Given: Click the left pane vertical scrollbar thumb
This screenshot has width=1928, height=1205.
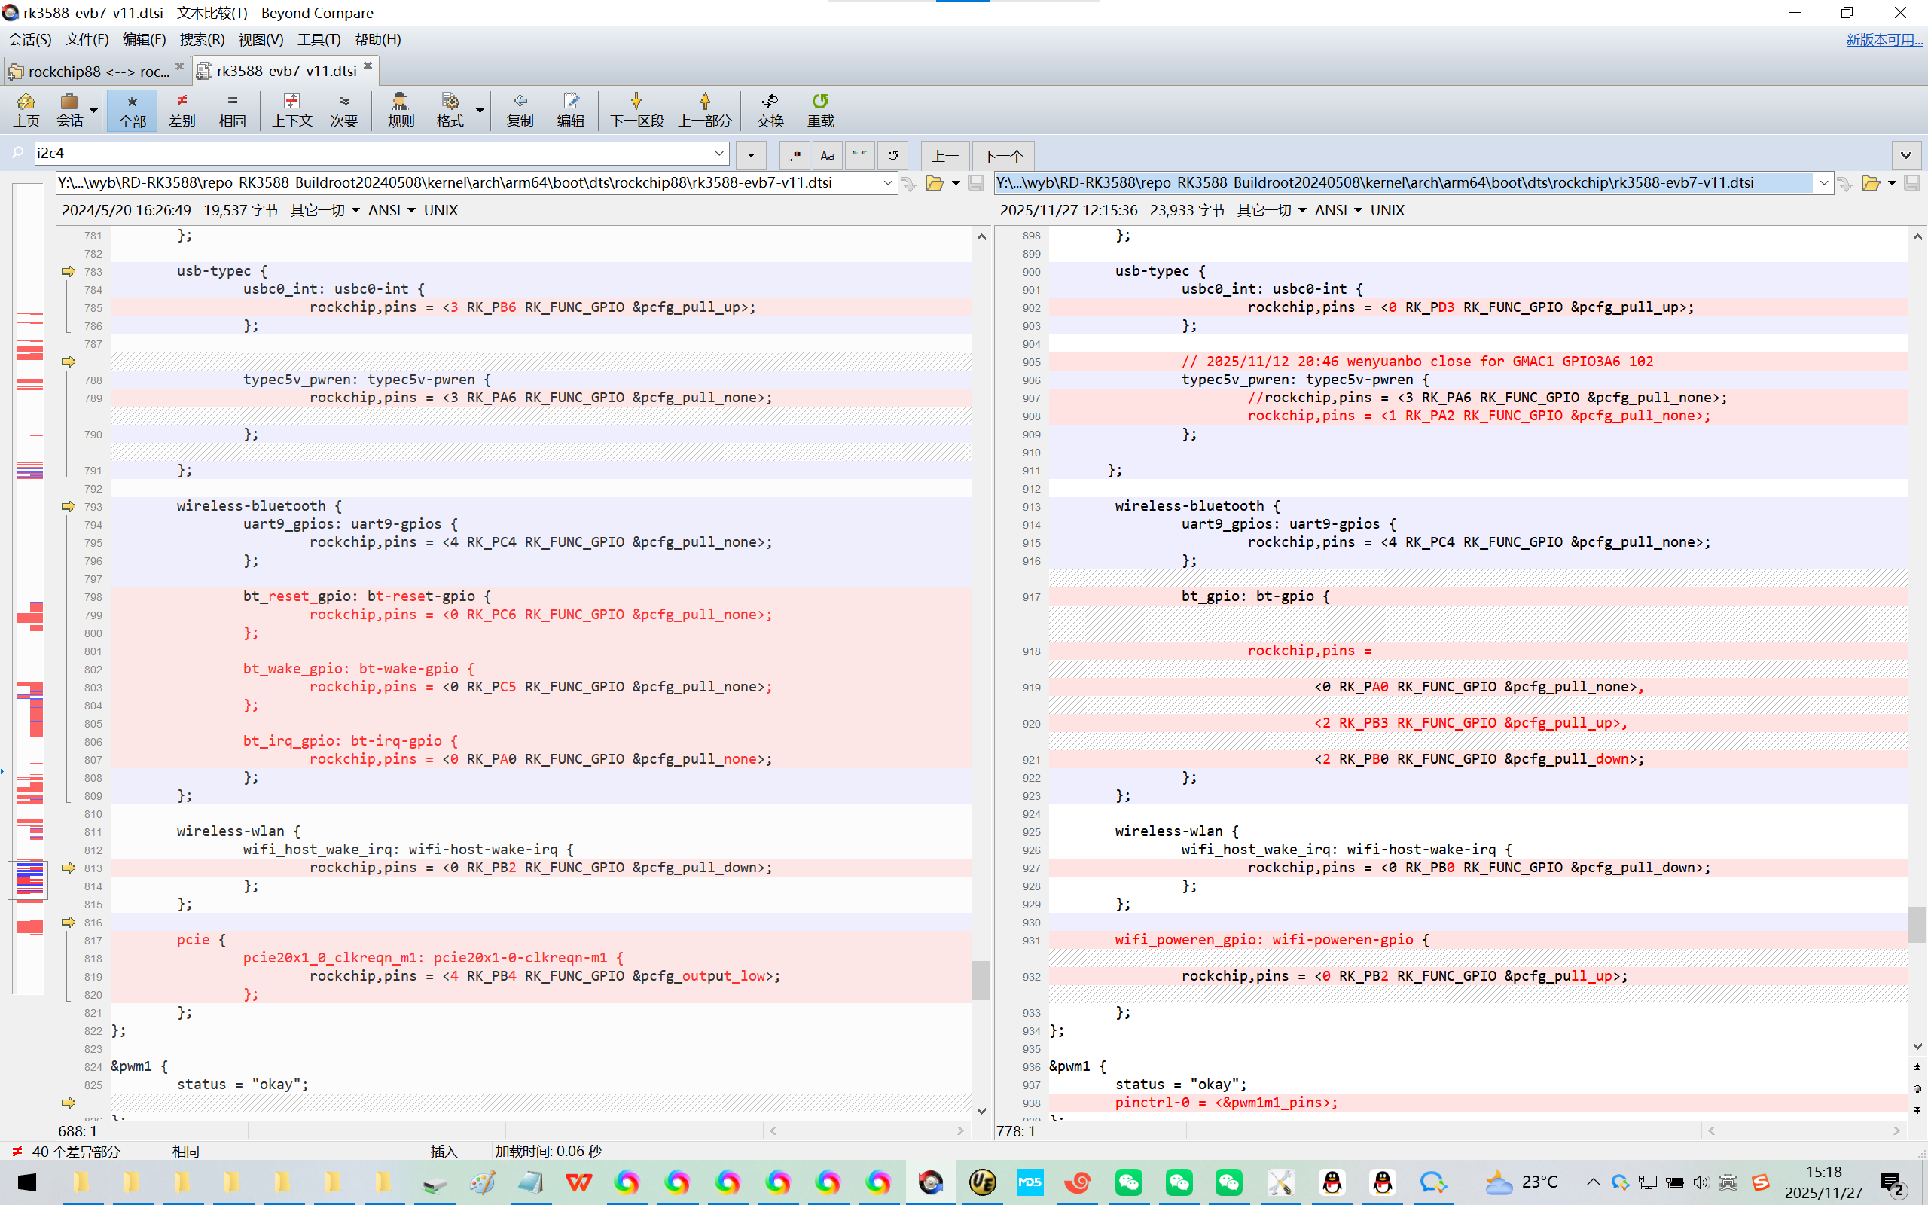Looking at the screenshot, I should click(x=981, y=980).
